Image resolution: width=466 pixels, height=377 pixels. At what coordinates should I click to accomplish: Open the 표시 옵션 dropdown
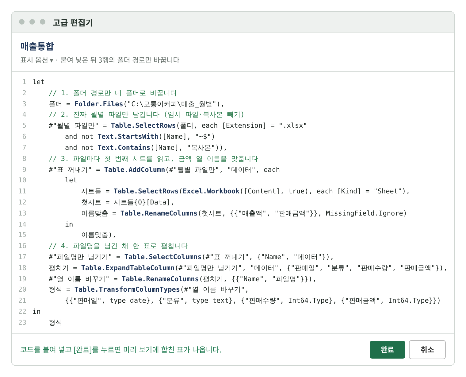[x=37, y=60]
